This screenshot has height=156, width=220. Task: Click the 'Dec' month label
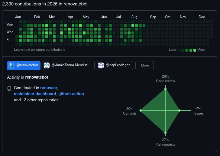[202, 17]
